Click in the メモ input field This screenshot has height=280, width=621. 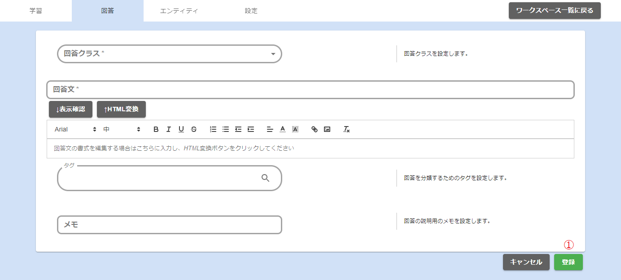click(170, 225)
